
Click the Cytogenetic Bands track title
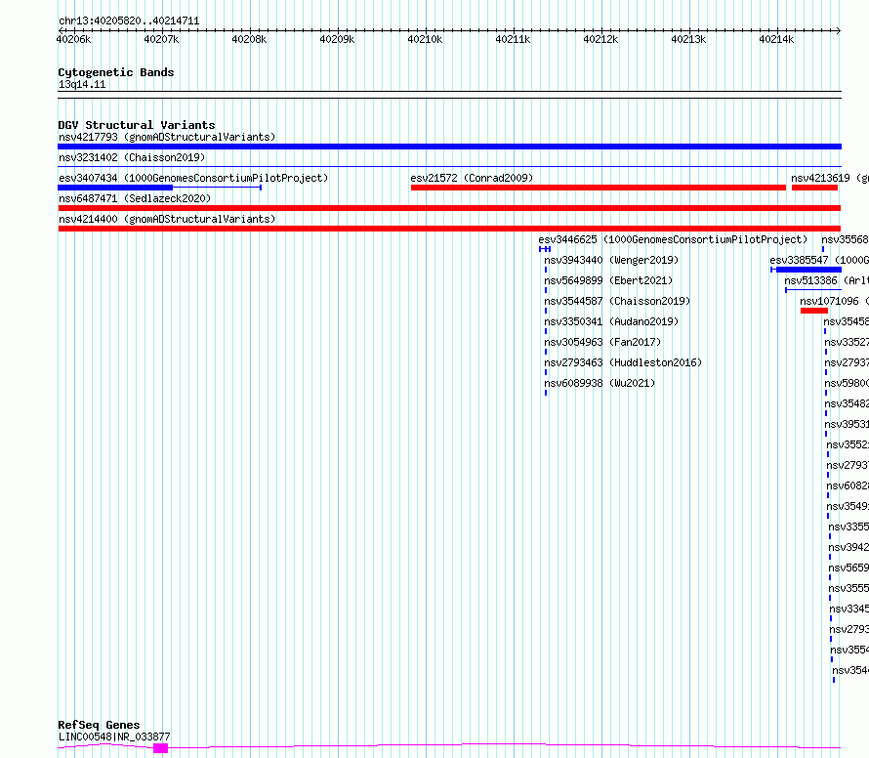click(116, 72)
